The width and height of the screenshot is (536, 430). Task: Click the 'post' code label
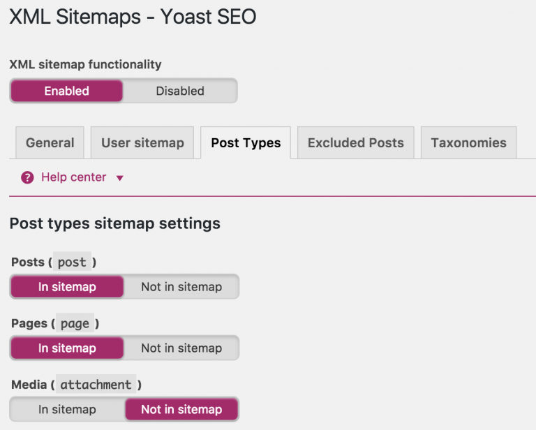72,262
